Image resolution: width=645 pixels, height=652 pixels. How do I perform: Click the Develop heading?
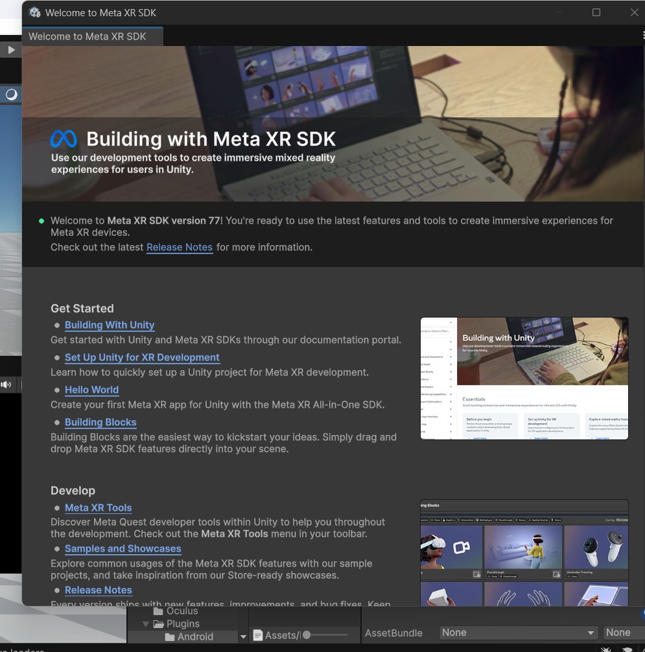click(x=73, y=491)
